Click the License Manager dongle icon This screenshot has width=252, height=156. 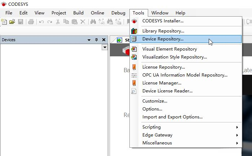click(x=134, y=83)
